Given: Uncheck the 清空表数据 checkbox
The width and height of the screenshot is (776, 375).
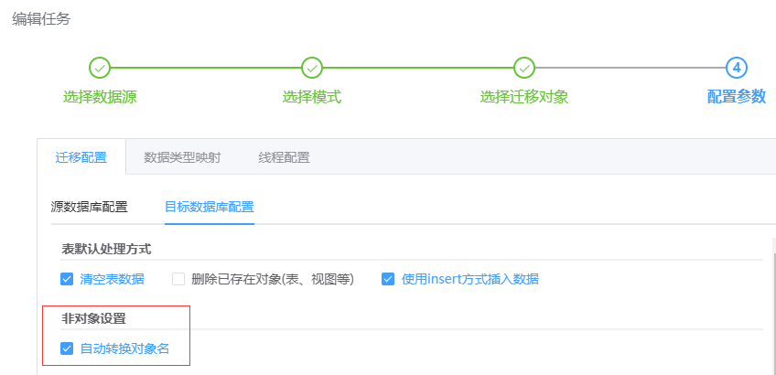Looking at the screenshot, I should point(67,279).
